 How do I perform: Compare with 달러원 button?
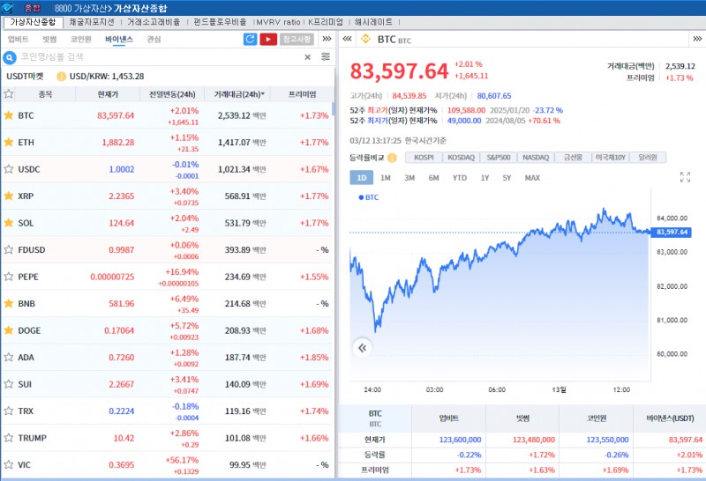(648, 158)
